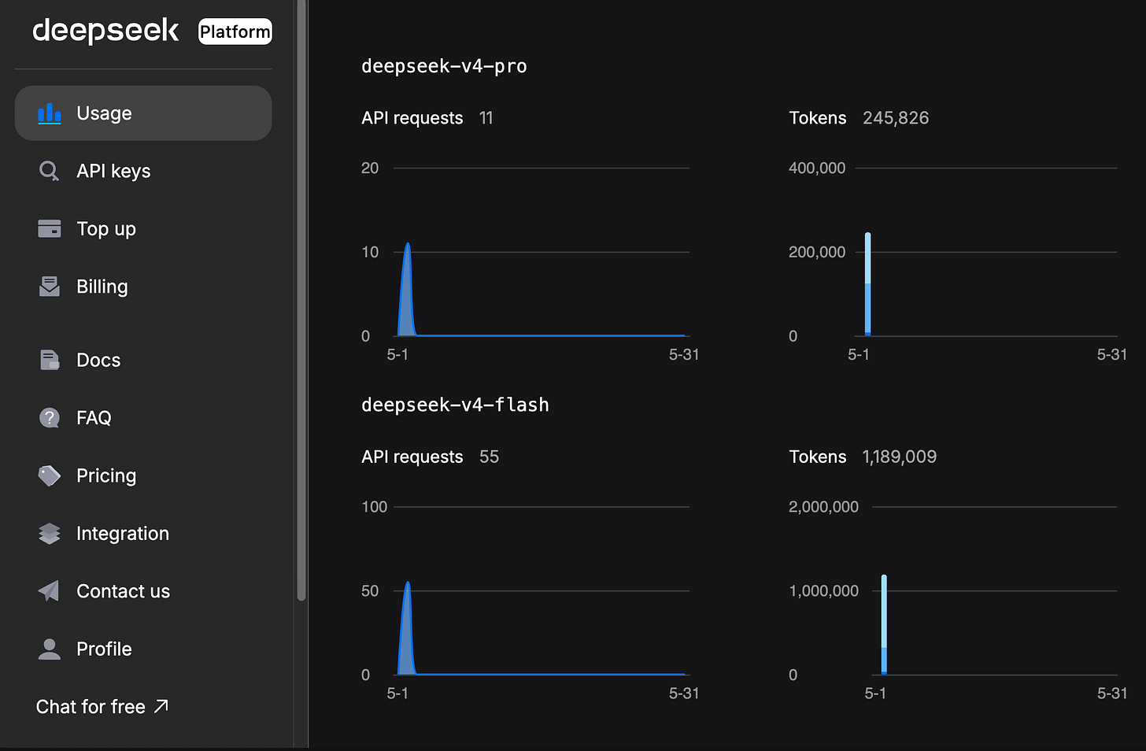The width and height of the screenshot is (1146, 751).
Task: Click the Top up card icon
Action: point(50,229)
